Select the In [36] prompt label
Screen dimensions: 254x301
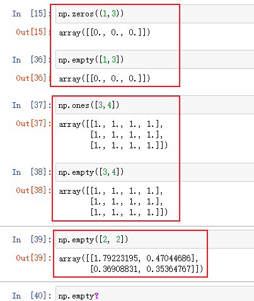click(x=32, y=60)
